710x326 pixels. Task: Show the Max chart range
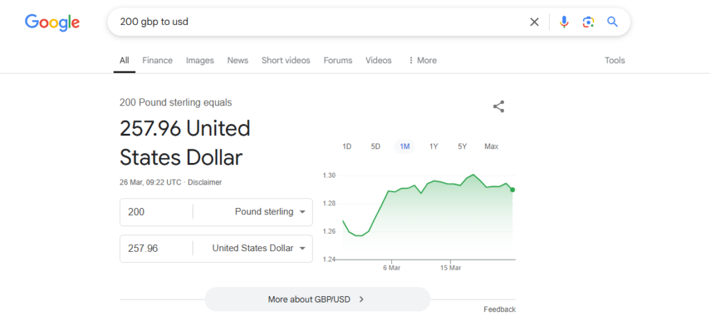click(492, 147)
